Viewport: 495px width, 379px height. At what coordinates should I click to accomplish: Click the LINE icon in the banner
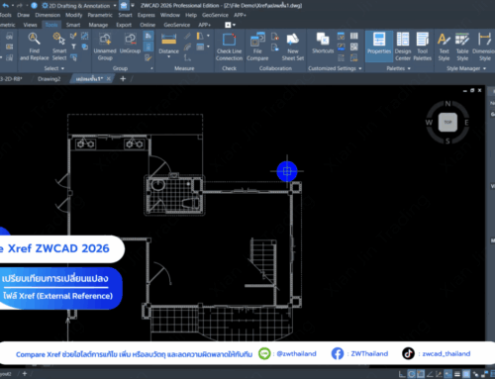tap(264, 353)
